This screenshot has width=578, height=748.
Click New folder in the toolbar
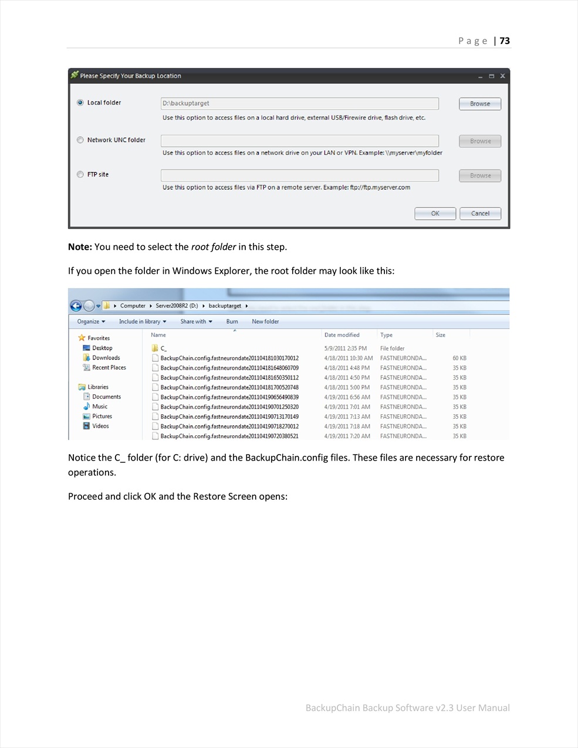(265, 321)
